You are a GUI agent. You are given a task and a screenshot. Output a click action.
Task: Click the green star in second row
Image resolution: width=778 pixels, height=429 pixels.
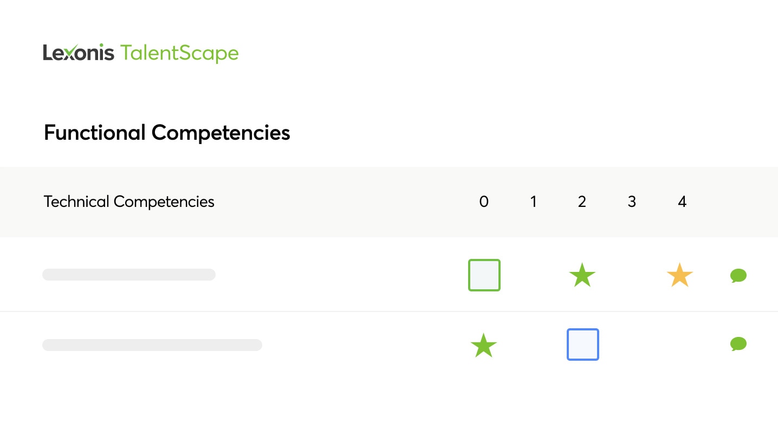[484, 345]
